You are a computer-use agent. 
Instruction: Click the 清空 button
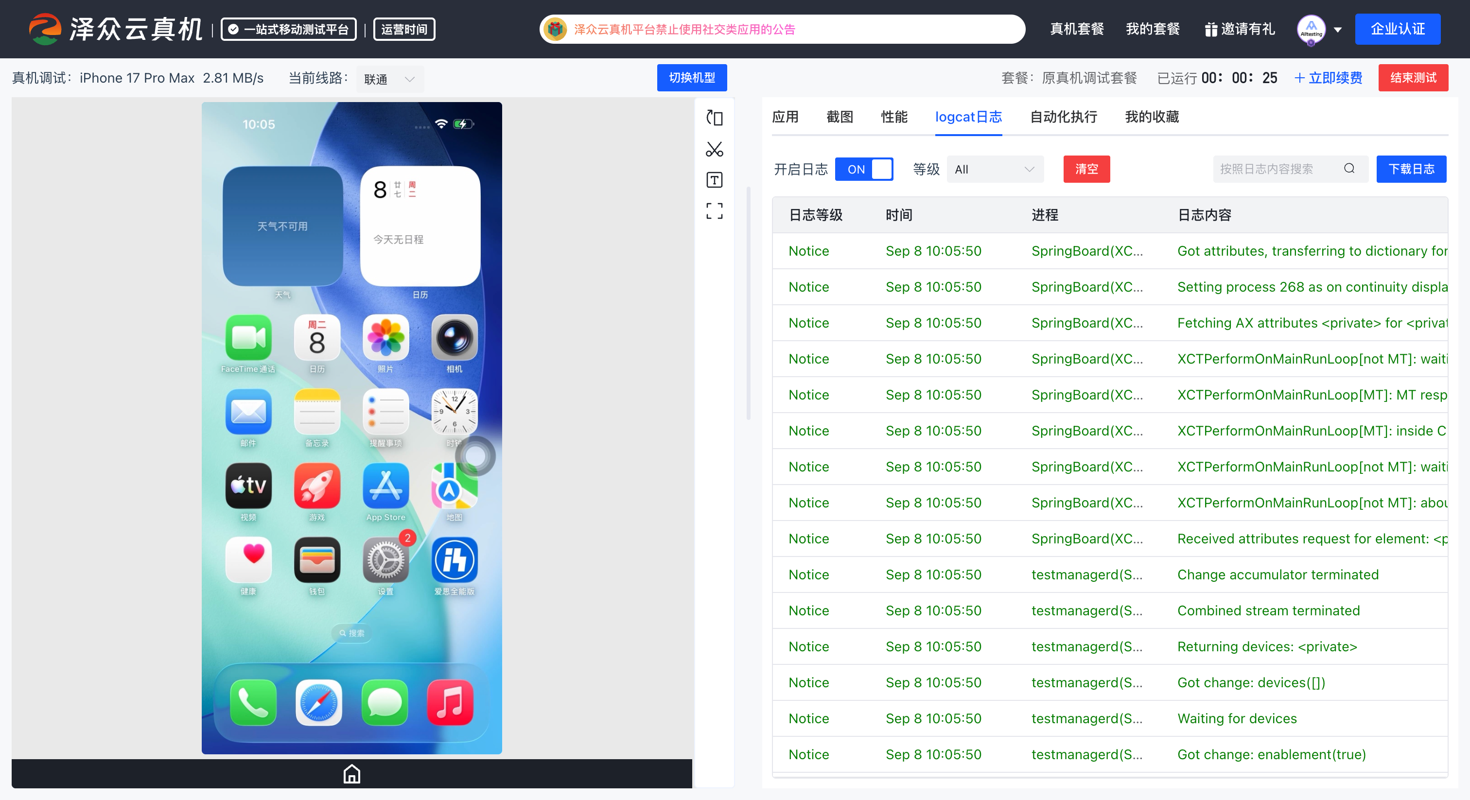(1086, 169)
